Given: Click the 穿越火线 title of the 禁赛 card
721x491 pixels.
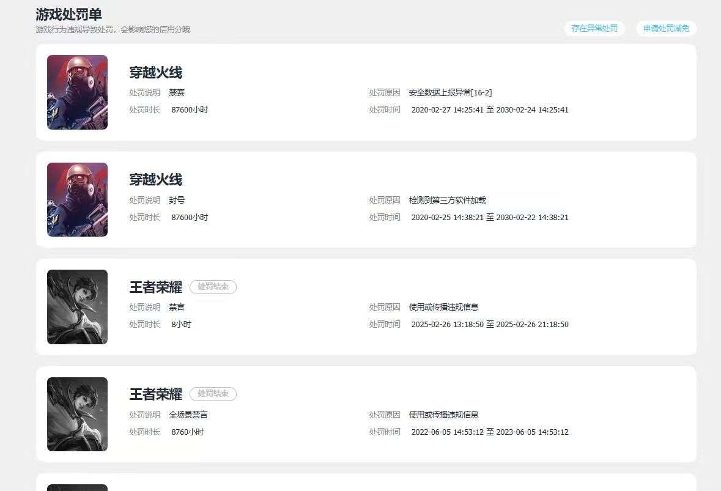Looking at the screenshot, I should pos(155,73).
